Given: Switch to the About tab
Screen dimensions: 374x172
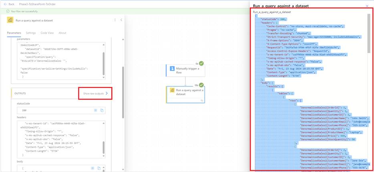Looking at the screenshot, I should [x=62, y=33].
